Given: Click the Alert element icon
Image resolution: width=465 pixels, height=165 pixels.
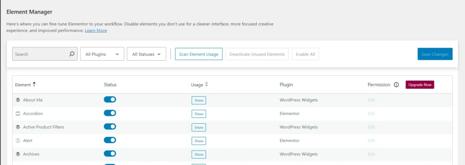Looking at the screenshot, I should pos(18,141).
